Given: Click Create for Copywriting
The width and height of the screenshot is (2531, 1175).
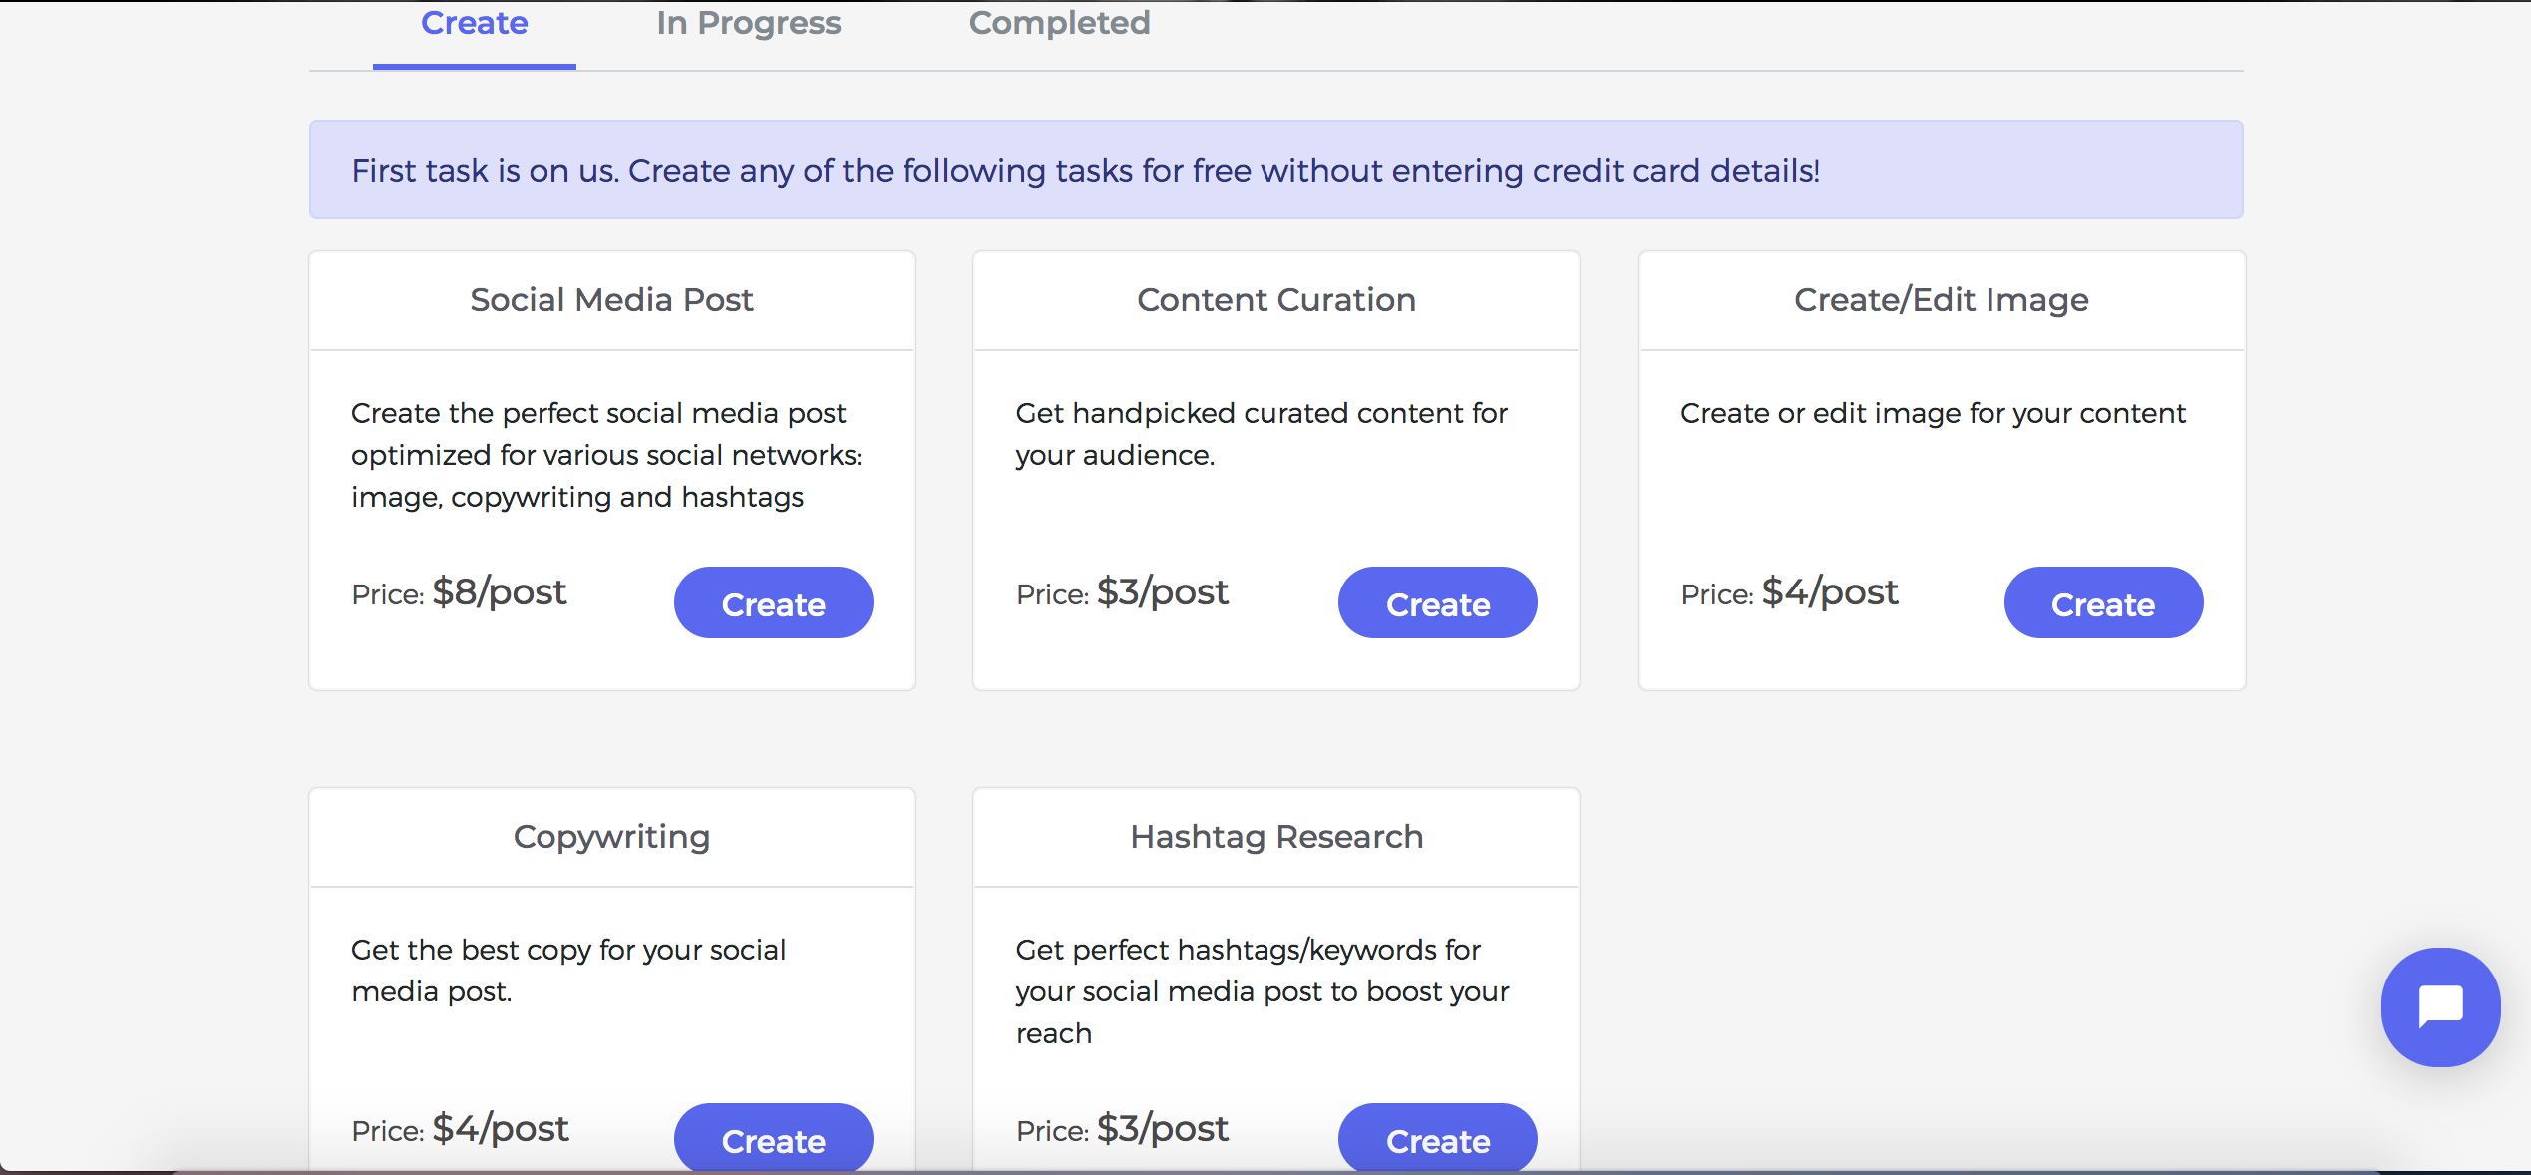Looking at the screenshot, I should (x=774, y=1138).
